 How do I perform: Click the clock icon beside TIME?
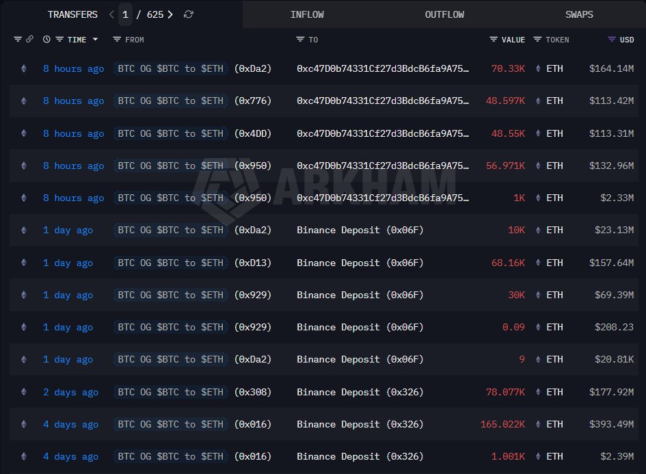pyautogui.click(x=46, y=39)
